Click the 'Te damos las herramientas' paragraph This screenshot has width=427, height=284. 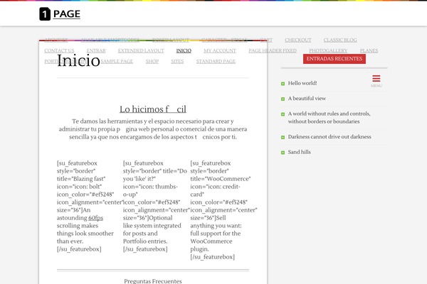tap(153, 129)
